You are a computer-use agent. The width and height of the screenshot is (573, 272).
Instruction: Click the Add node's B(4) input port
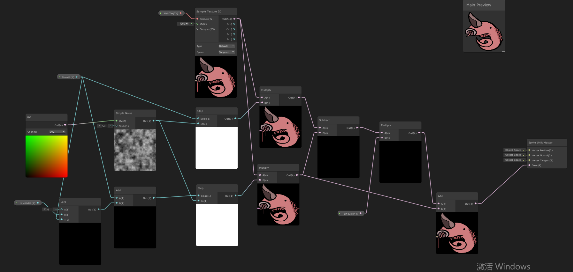(439, 209)
